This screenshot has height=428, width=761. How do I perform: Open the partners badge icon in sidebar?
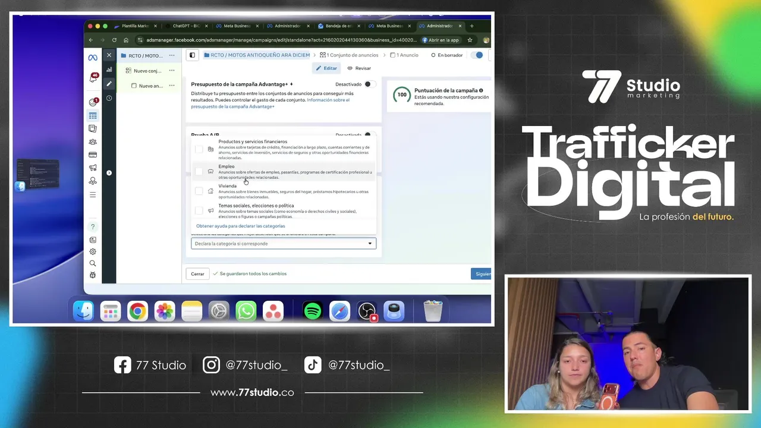coord(93,181)
